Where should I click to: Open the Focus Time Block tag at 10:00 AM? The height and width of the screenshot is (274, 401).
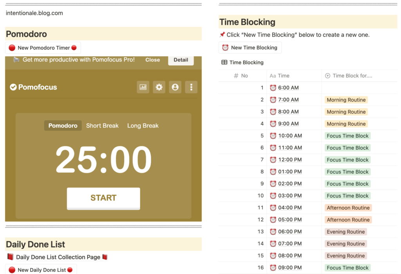click(348, 136)
